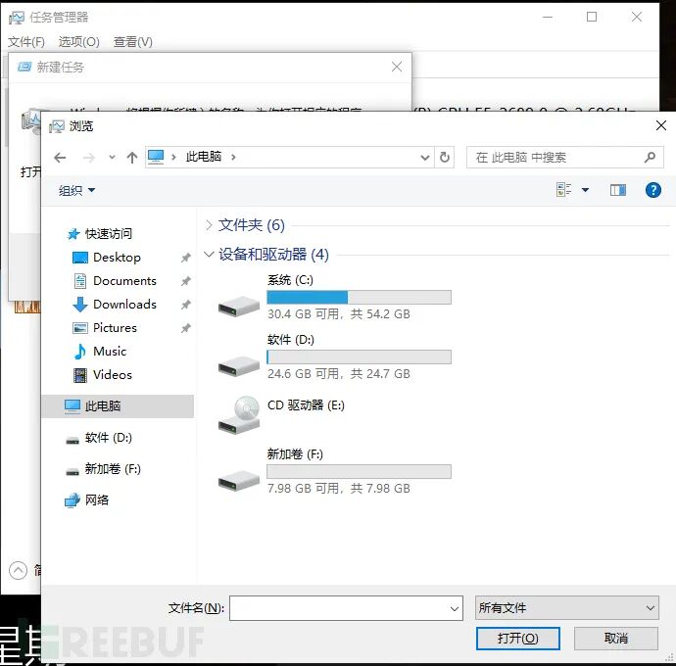
Task: Open the 所有文件 file type dropdown
Action: point(567,608)
